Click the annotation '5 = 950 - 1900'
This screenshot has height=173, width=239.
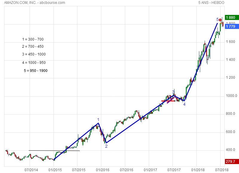click(36, 71)
